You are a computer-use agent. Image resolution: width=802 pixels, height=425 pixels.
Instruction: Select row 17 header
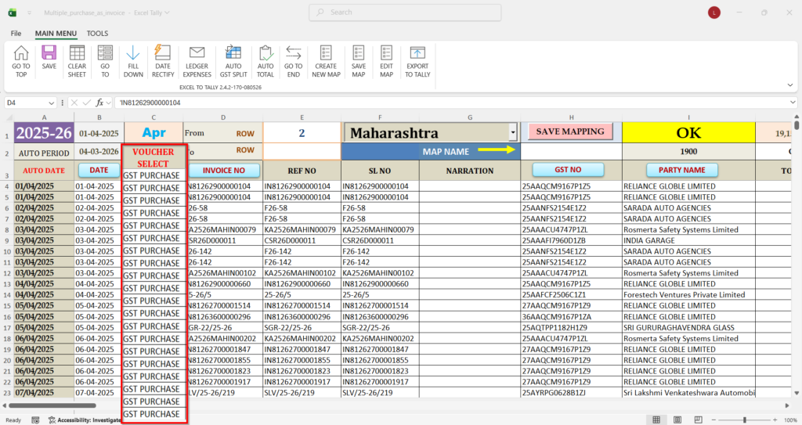click(6, 327)
